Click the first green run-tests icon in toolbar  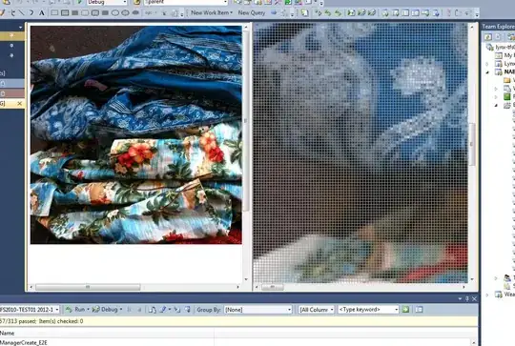[351, 12]
